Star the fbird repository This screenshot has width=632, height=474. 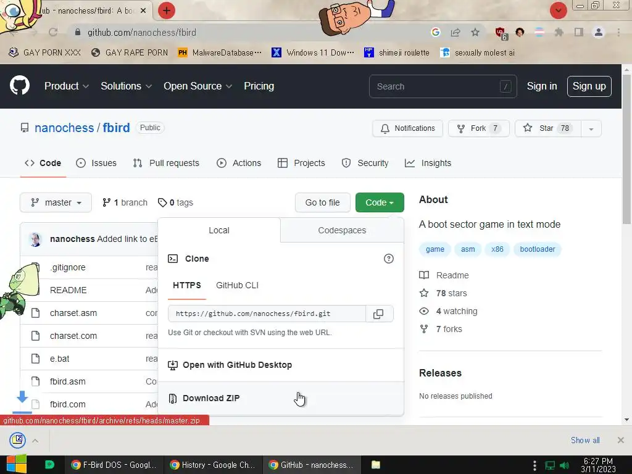(547, 128)
